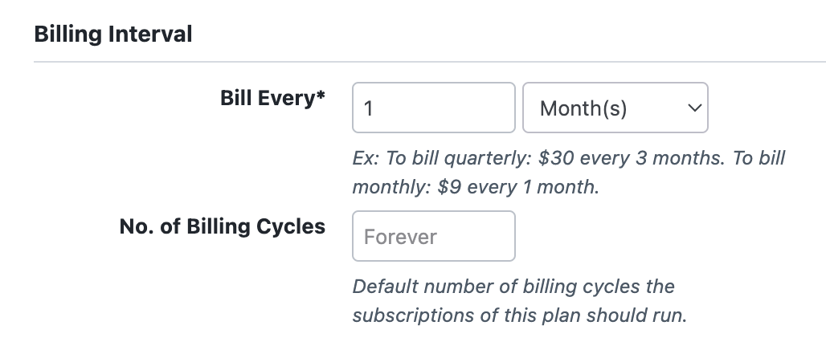This screenshot has width=826, height=350.
Task: Click the "Billing Interval" section heading
Action: [113, 35]
